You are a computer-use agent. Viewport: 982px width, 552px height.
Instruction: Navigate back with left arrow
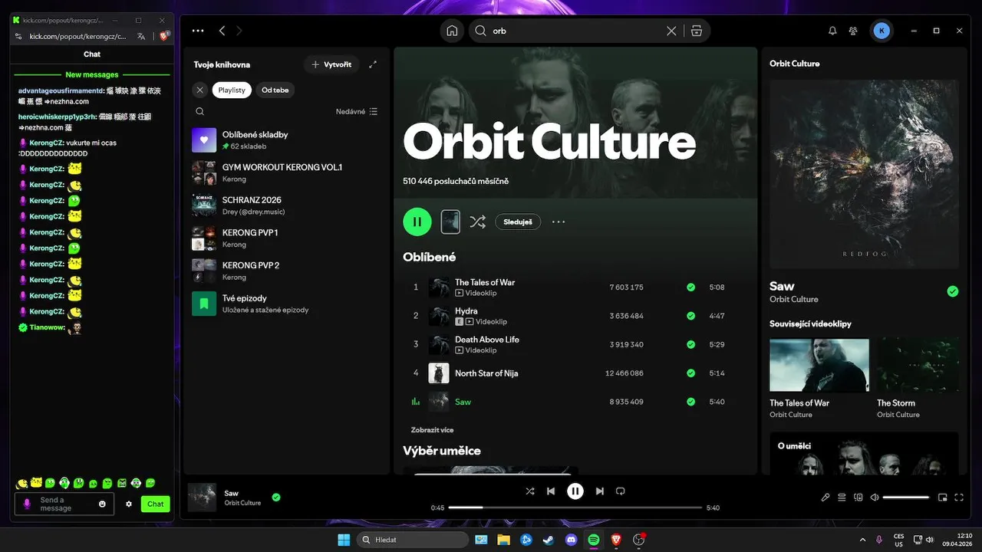point(222,31)
